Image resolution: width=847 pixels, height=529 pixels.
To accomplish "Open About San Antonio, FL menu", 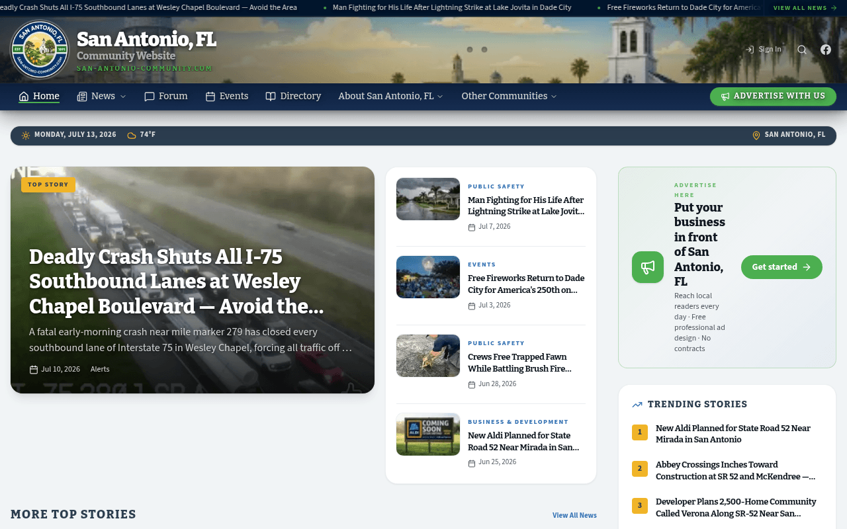I will [391, 97].
